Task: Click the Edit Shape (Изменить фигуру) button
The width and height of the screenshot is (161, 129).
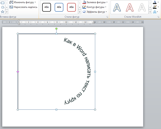Action: [23, 2]
